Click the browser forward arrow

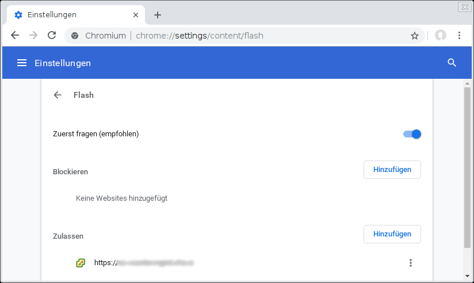[x=33, y=36]
